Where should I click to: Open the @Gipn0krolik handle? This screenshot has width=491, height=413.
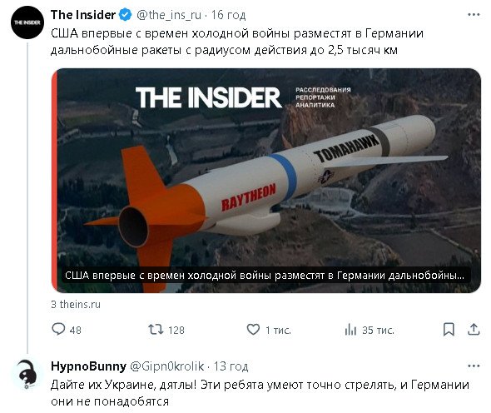pos(167,366)
